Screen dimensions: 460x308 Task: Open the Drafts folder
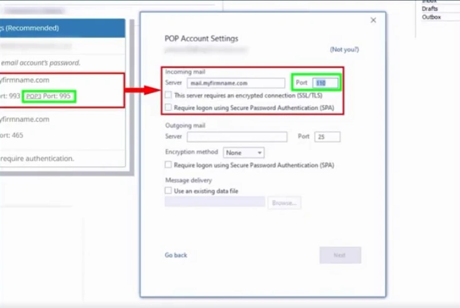(430, 9)
